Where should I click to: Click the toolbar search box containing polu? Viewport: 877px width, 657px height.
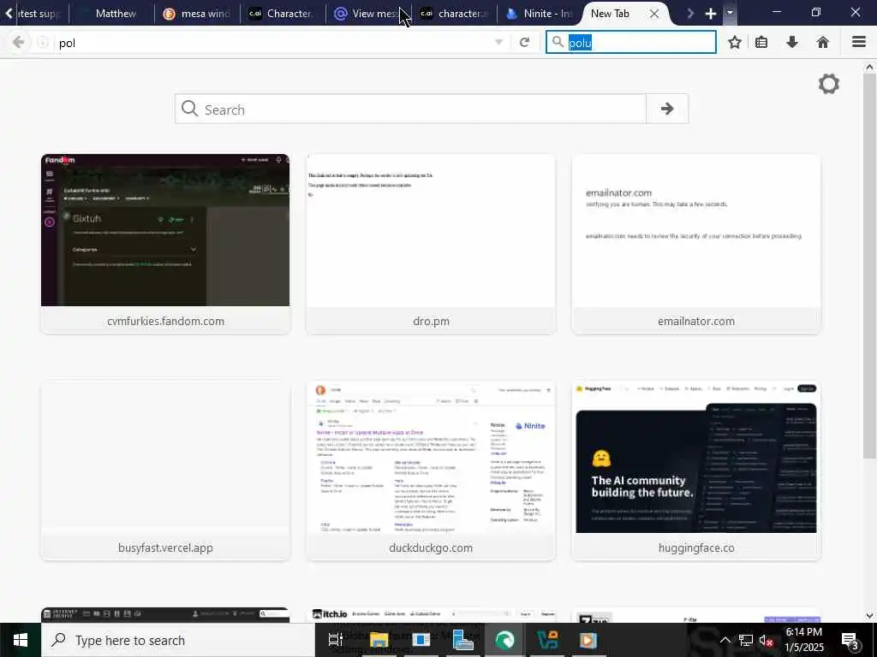(x=631, y=43)
